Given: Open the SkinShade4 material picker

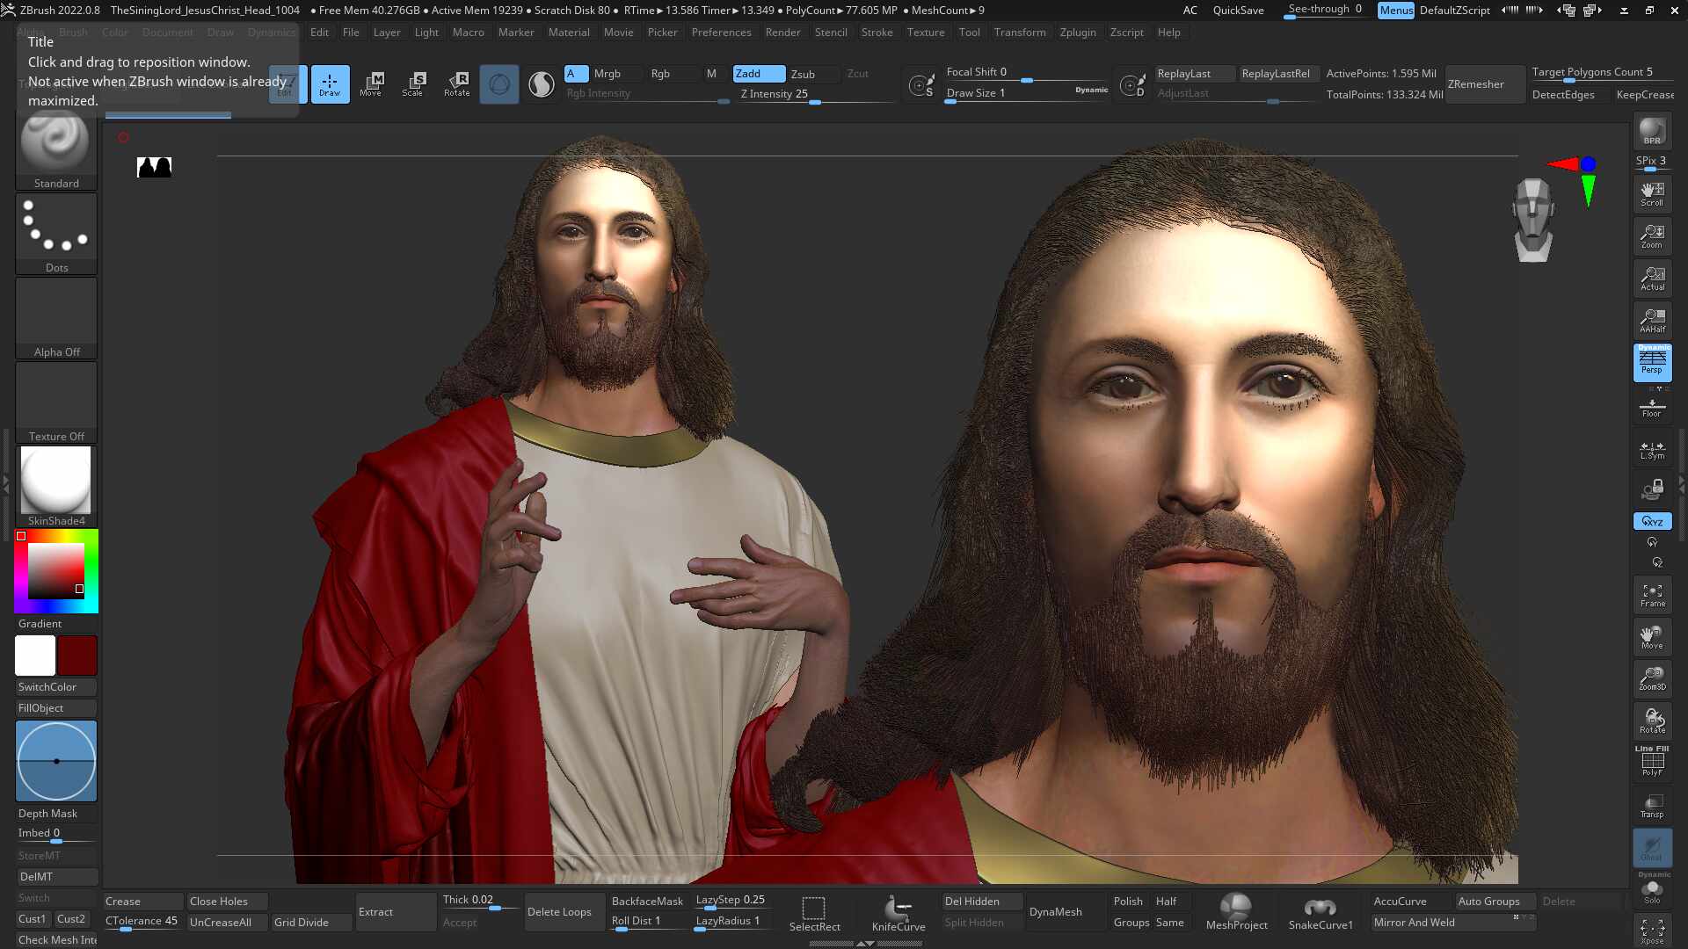Looking at the screenshot, I should coord(55,482).
